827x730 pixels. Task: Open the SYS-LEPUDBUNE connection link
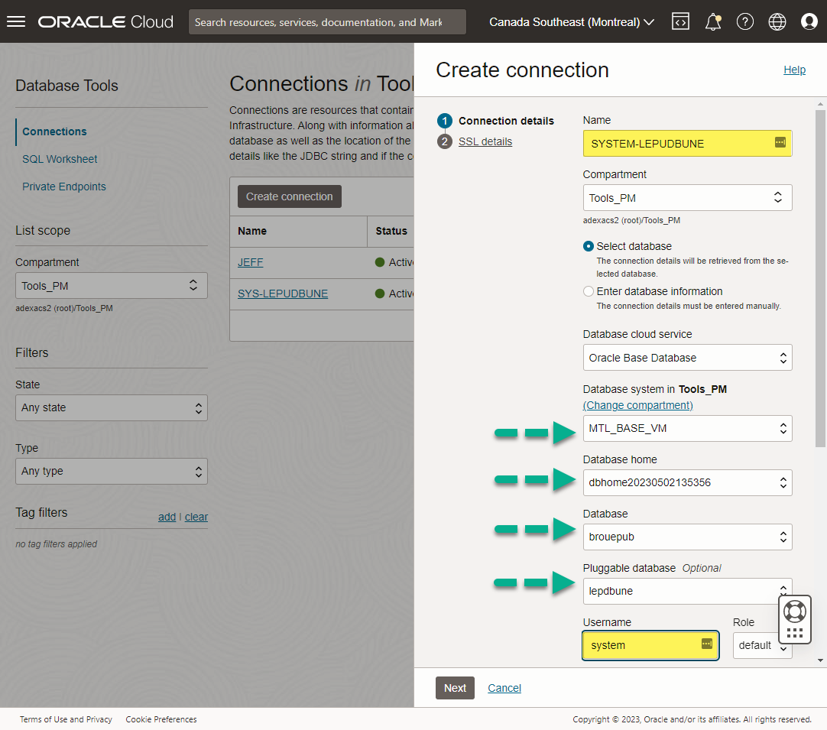tap(283, 294)
